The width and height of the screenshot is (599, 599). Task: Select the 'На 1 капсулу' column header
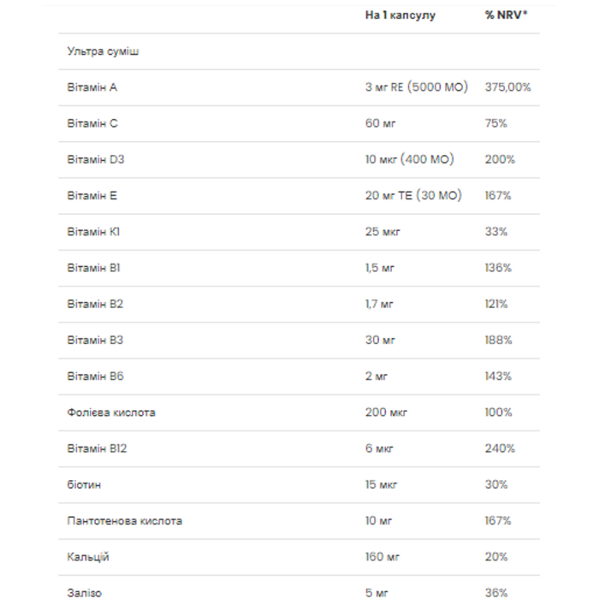tap(400, 15)
